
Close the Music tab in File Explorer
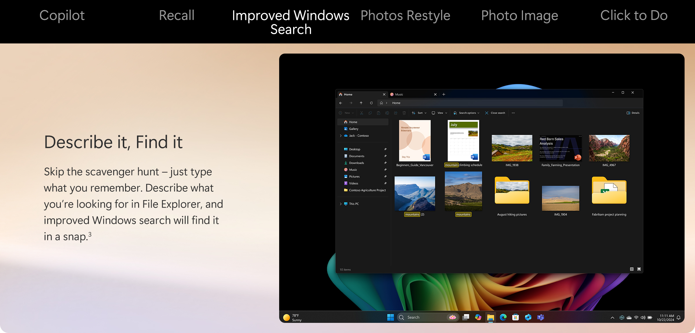435,94
